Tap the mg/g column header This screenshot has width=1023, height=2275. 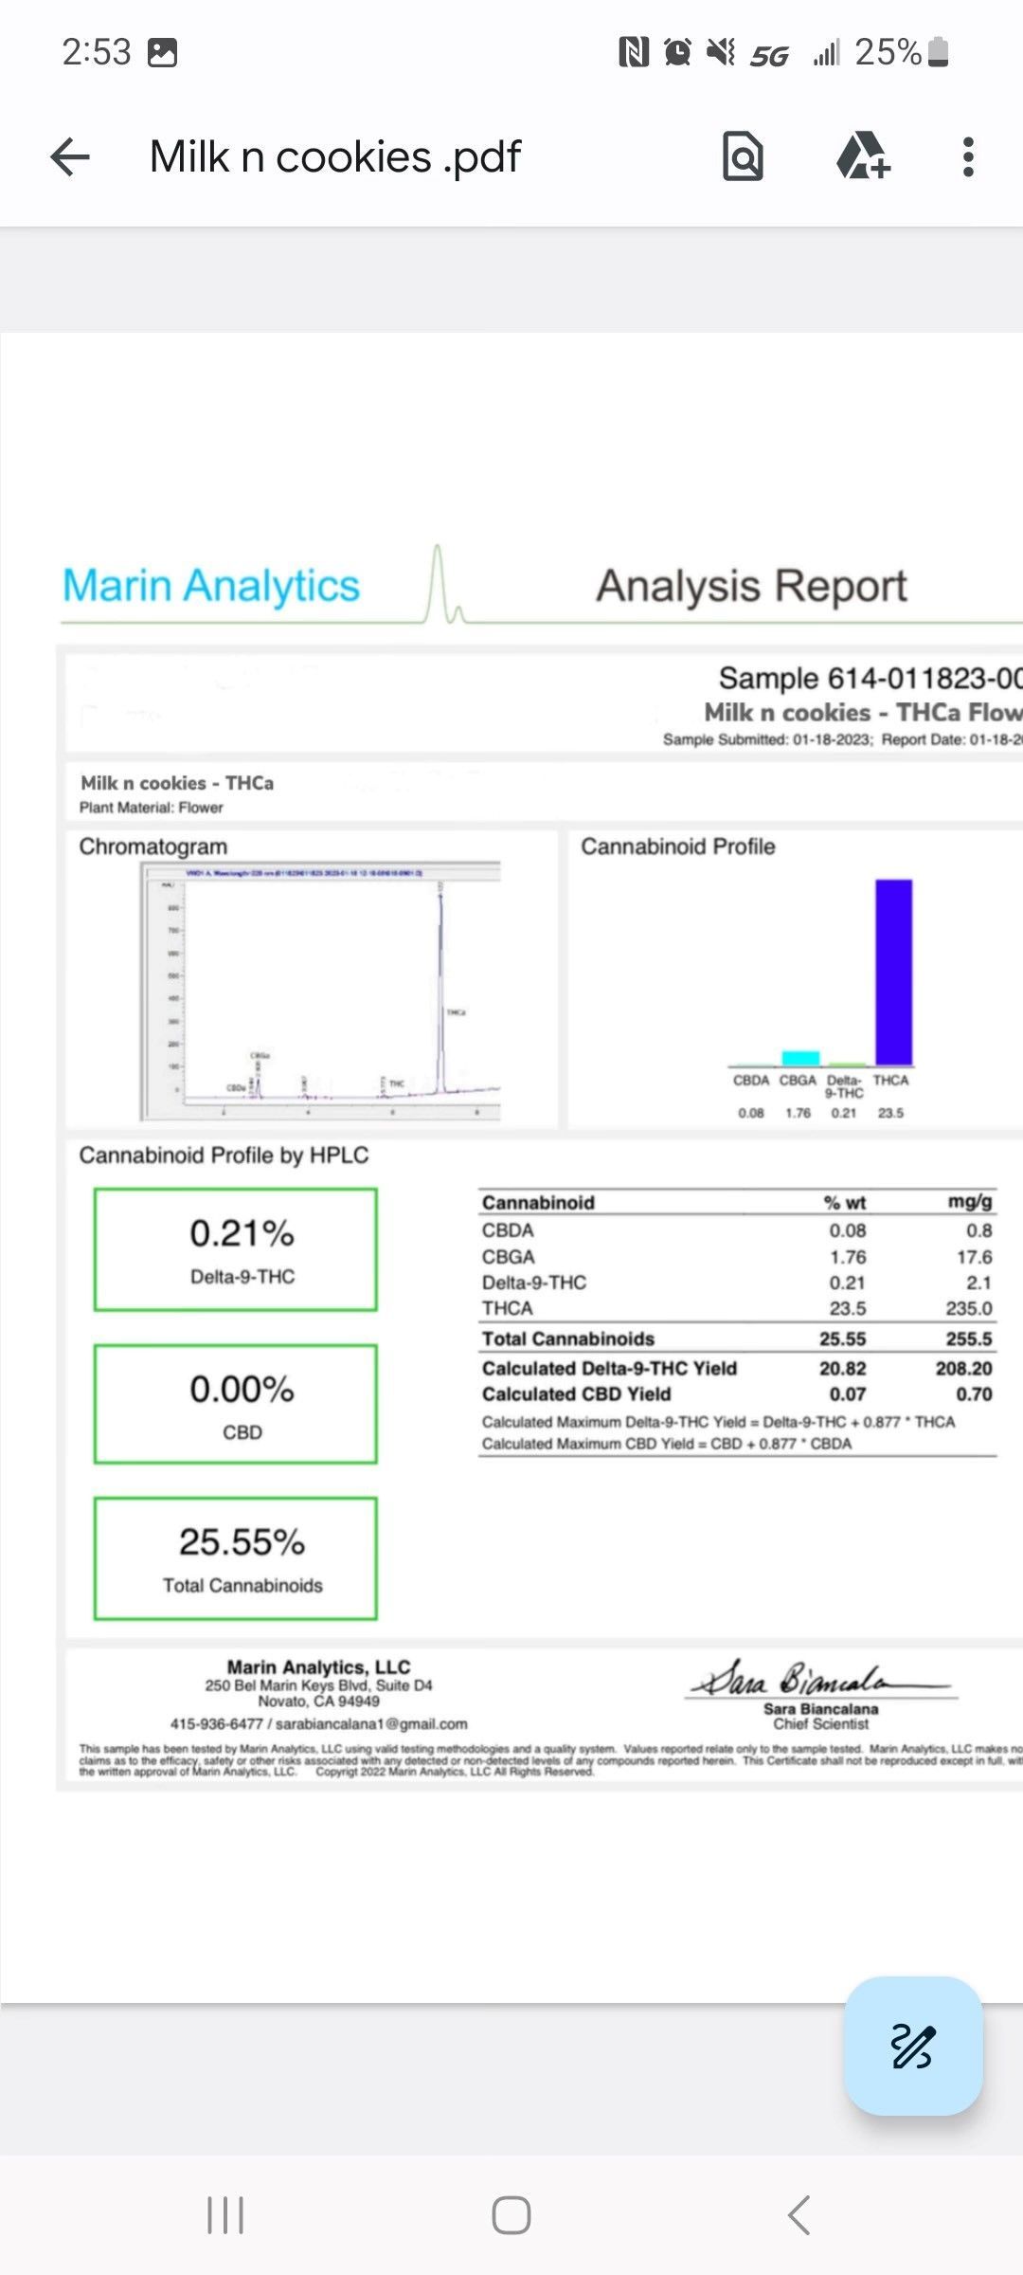point(970,1202)
